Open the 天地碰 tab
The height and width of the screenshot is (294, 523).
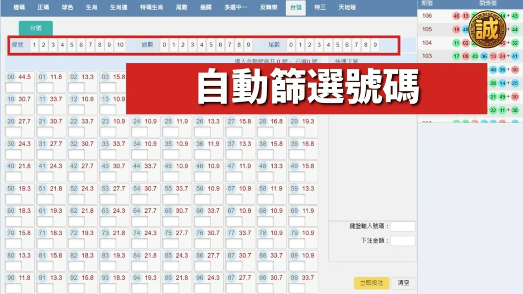(347, 7)
